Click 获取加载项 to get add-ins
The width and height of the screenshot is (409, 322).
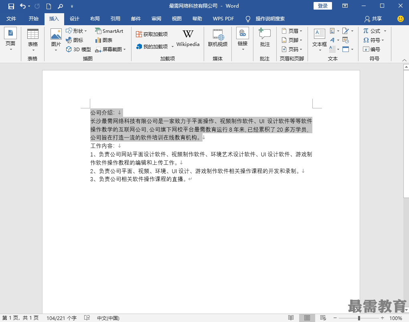[x=152, y=34]
